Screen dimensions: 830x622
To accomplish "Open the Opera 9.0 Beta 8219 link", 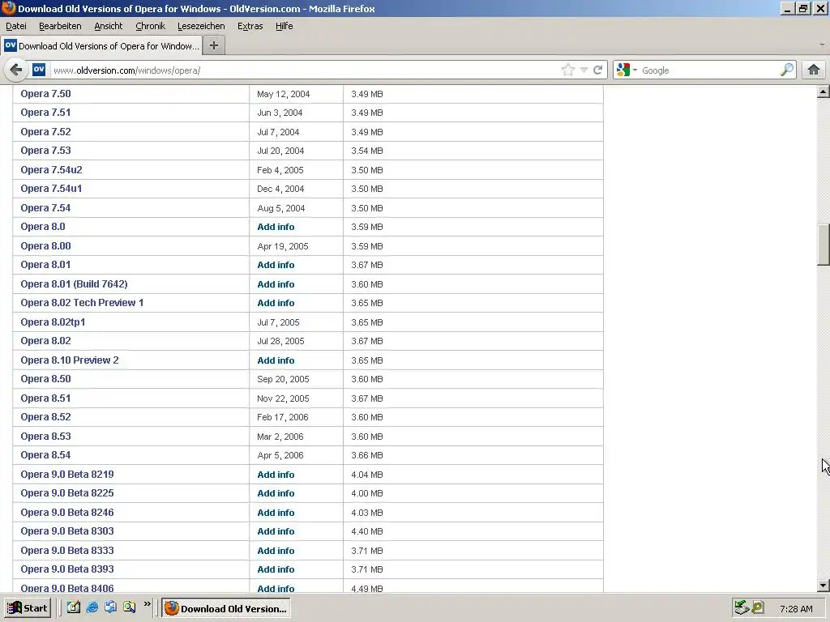I will 67,475.
